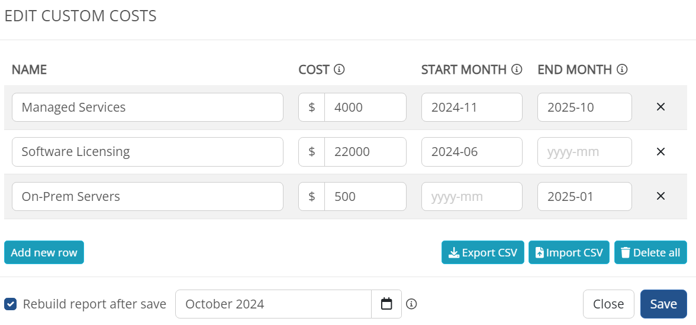The height and width of the screenshot is (325, 696).
Task: Click info icon beside rebuild date field
Action: tap(411, 304)
